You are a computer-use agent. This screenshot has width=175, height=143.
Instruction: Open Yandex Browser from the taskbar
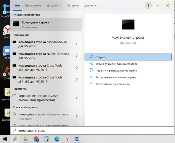67,139
